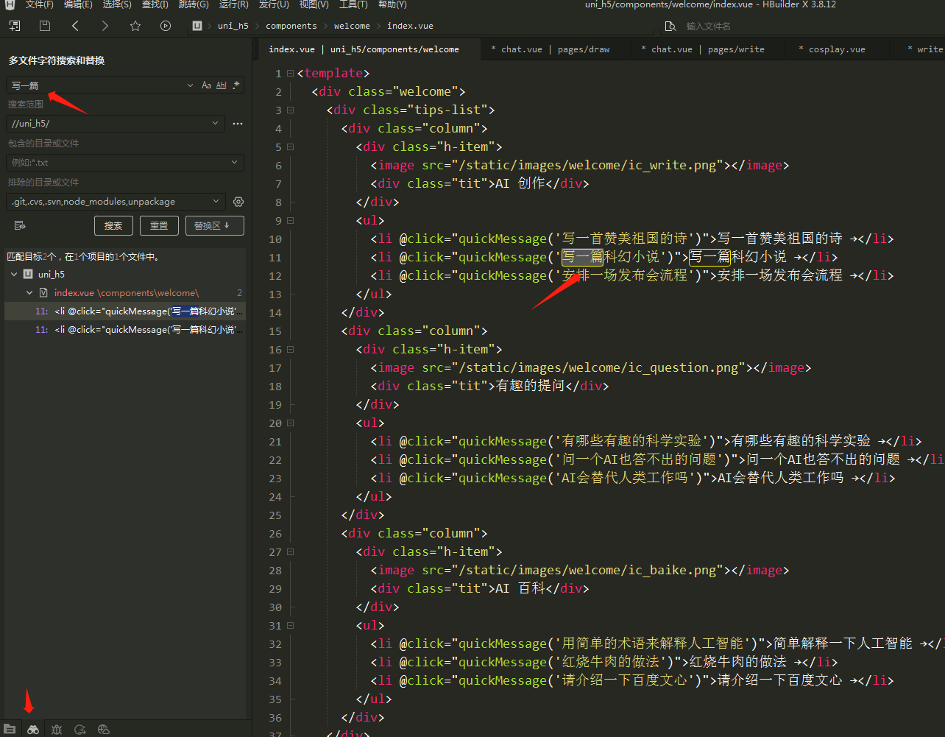
Task: Click uni_h5 in the breadcrumb path
Action: click(x=233, y=26)
